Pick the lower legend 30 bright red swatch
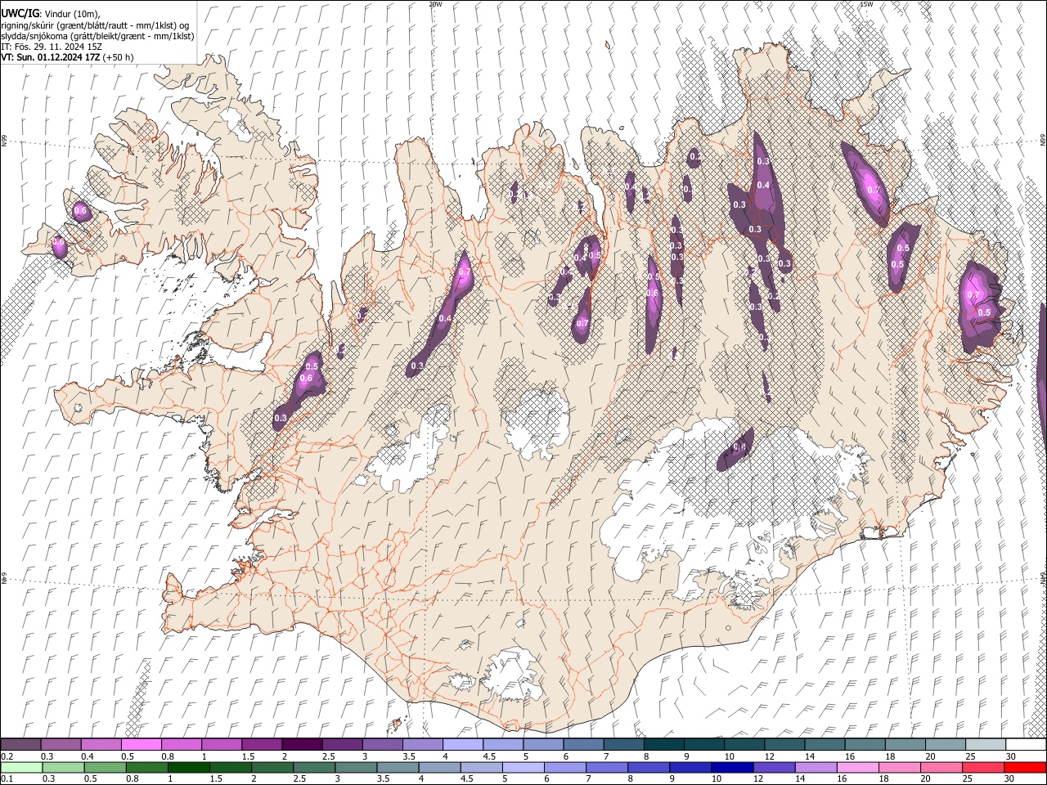 1026,767
